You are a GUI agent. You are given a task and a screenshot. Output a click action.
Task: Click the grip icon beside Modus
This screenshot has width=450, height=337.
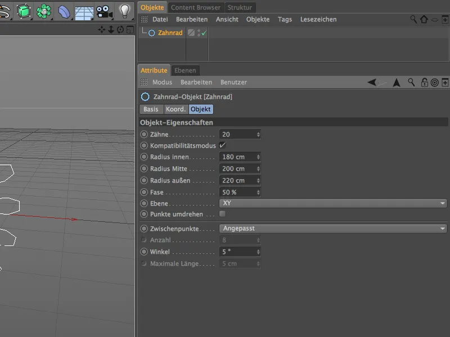click(x=144, y=82)
